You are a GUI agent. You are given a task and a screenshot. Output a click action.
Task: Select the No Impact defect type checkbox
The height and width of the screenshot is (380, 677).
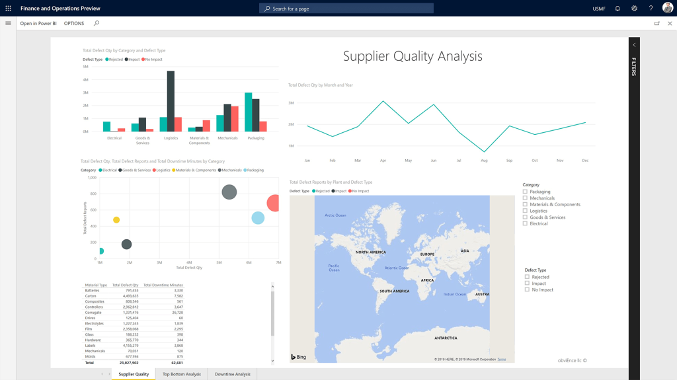[527, 289]
